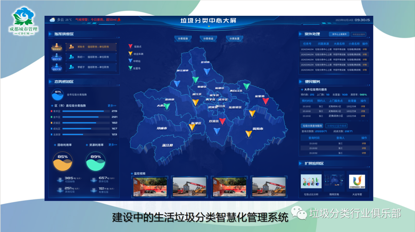The image size is (415, 232).
Task: Select the gold 指挥长 commander icon
Action: [56, 47]
